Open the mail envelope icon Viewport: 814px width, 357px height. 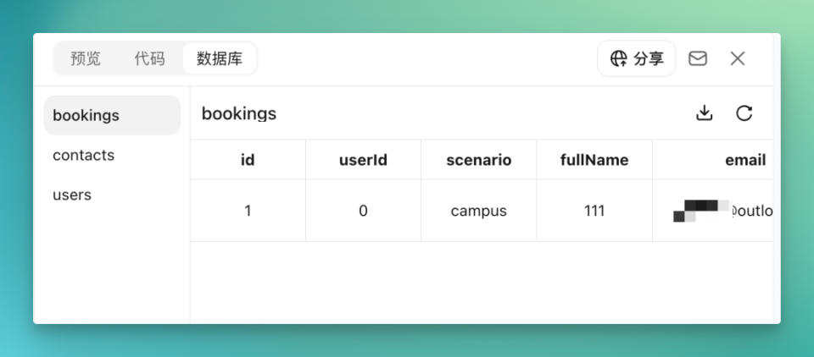coord(697,58)
